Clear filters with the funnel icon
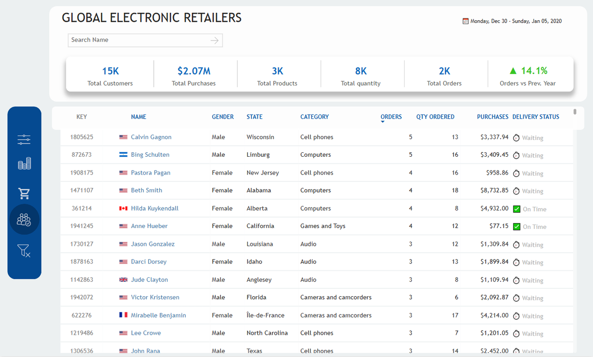The width and height of the screenshot is (593, 357). [24, 251]
